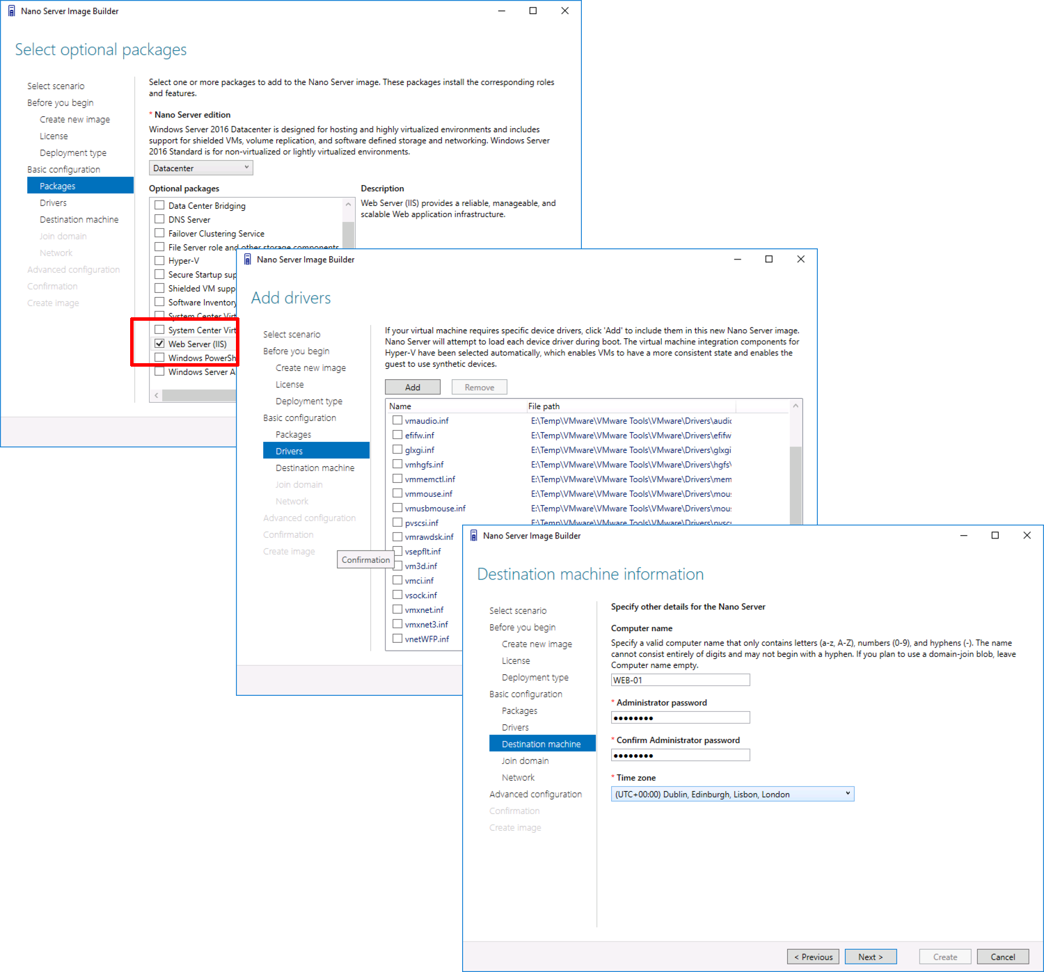1044x972 pixels.
Task: Close the Add drivers window
Action: coord(800,260)
